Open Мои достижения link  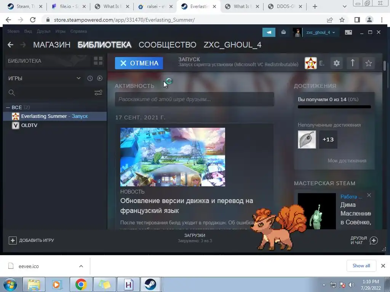point(347,161)
